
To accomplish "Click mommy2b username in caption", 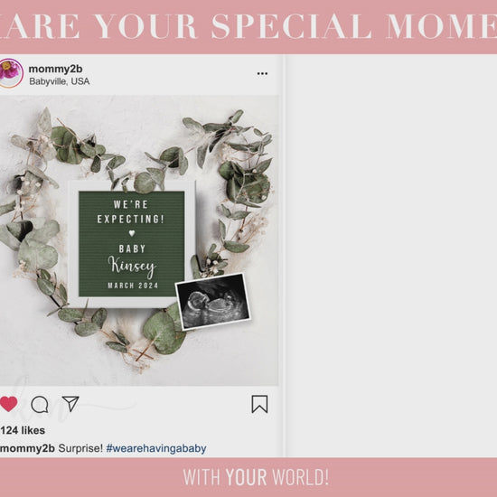I will click(28, 448).
